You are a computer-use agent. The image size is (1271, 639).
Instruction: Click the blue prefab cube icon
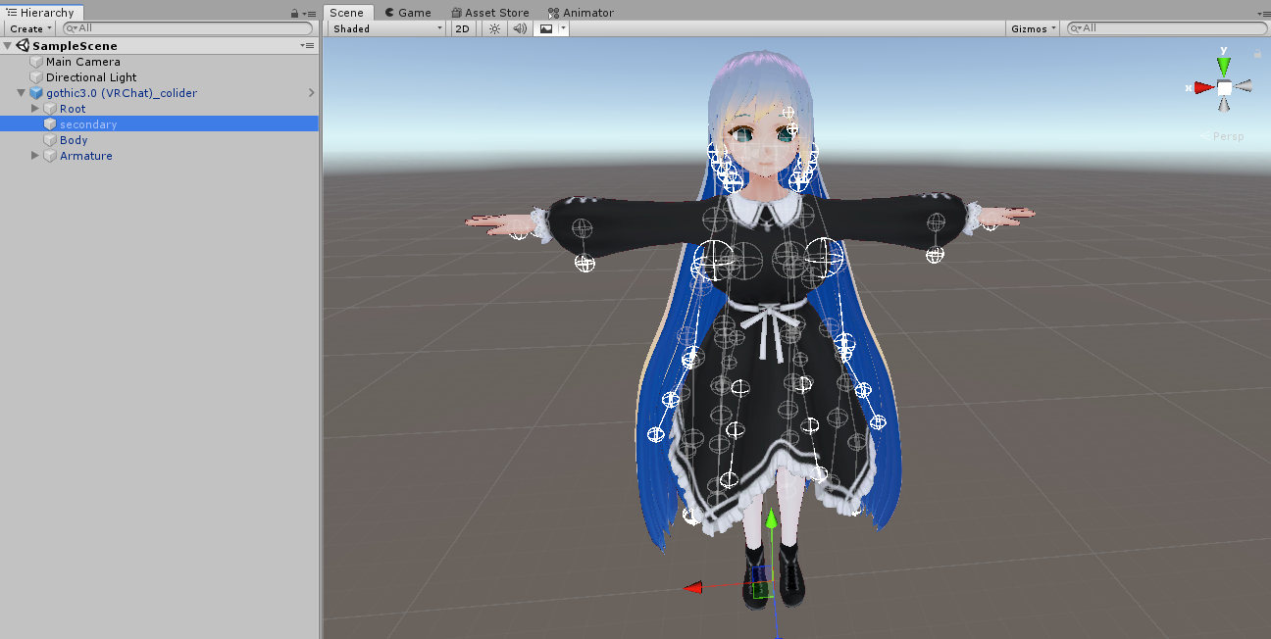click(x=36, y=93)
